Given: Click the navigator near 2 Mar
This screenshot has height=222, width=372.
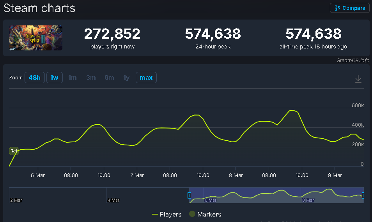Looking at the screenshot, I should tap(16, 199).
